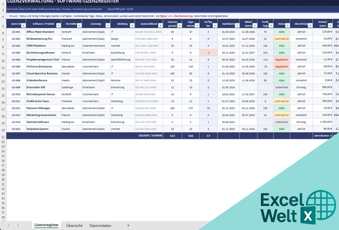Select cell Cloud-Speicher Business

click(43, 73)
